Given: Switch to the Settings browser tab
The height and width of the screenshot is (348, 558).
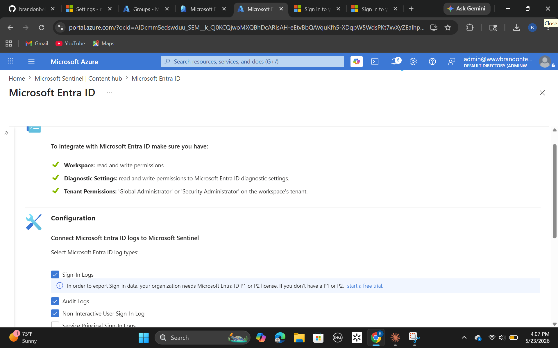Looking at the screenshot, I should pos(88,9).
